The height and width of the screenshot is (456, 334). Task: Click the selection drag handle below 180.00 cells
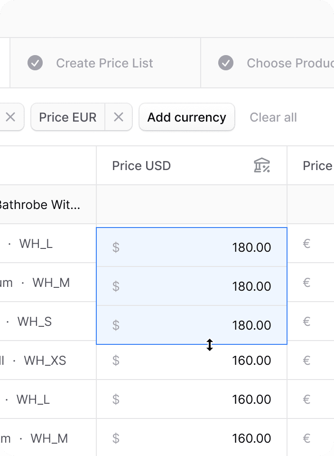point(210,345)
